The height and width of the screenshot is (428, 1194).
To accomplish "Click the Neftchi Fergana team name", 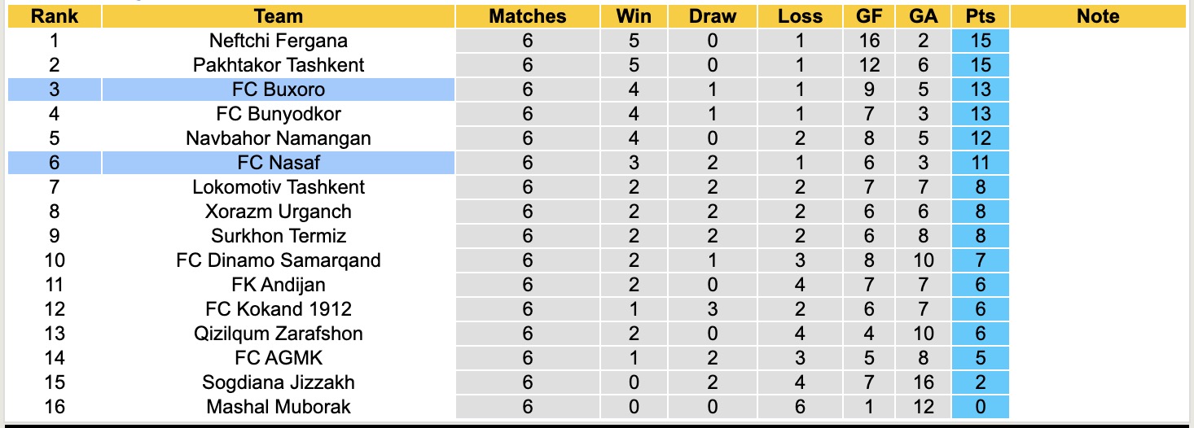I will 278,41.
